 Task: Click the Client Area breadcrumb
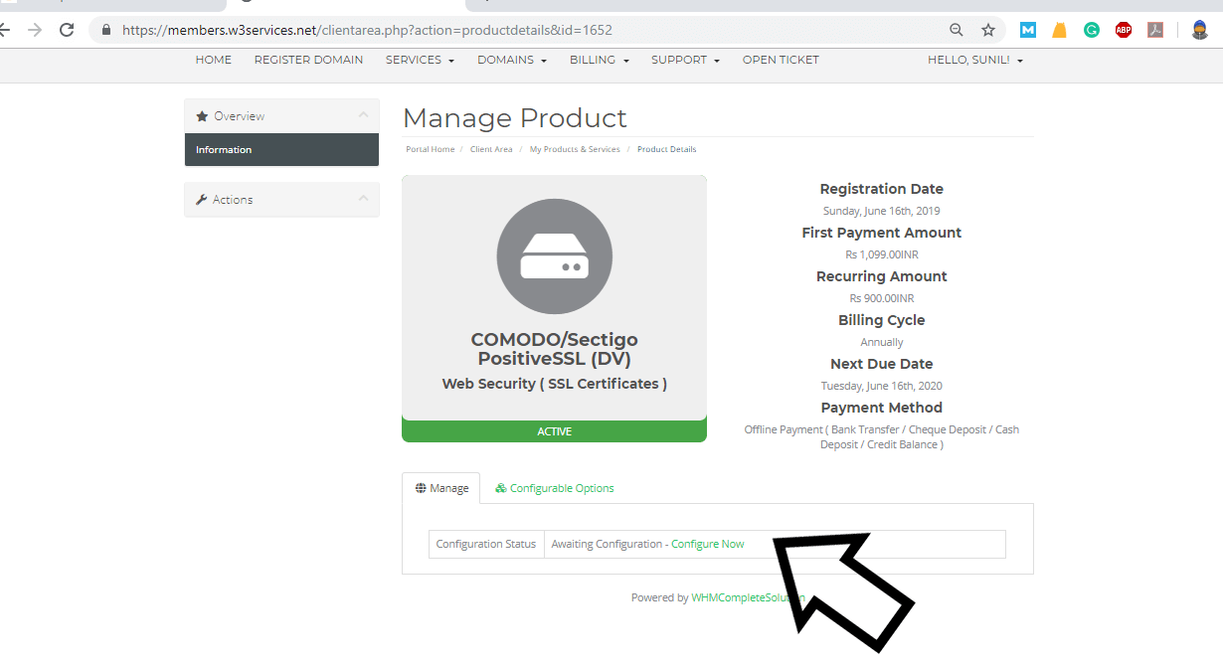tap(491, 149)
